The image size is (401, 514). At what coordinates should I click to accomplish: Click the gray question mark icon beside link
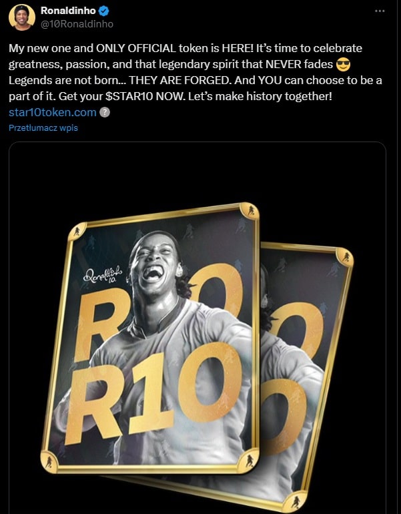[105, 112]
